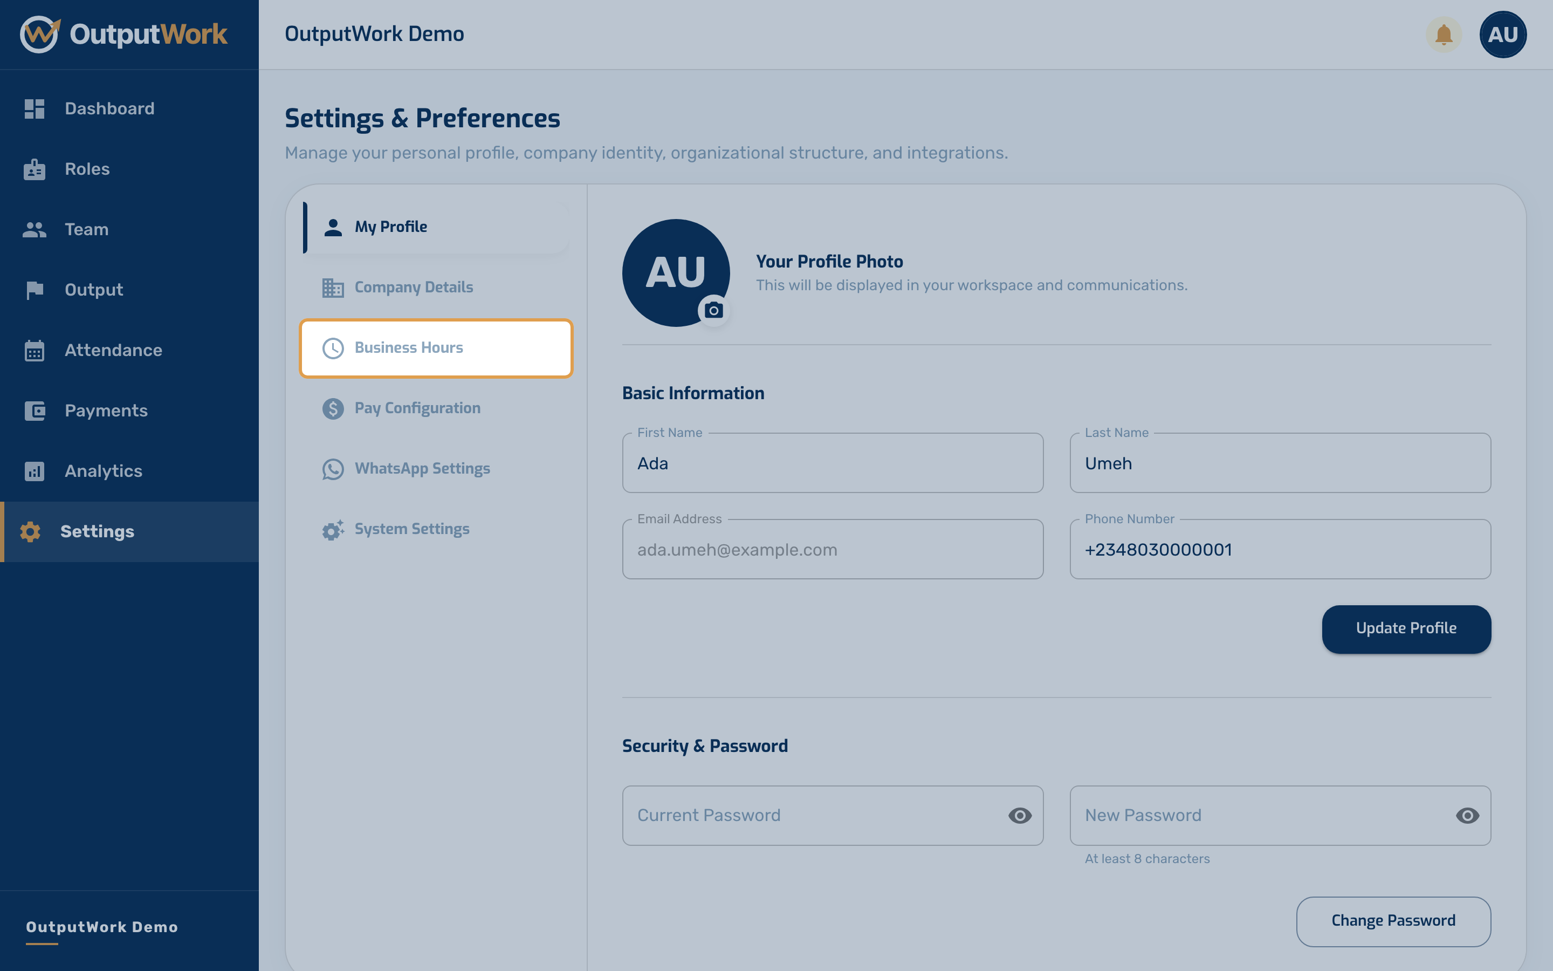Go to Dashboard in sidebar
Viewport: 1553px width, 971px height.
[x=129, y=108]
